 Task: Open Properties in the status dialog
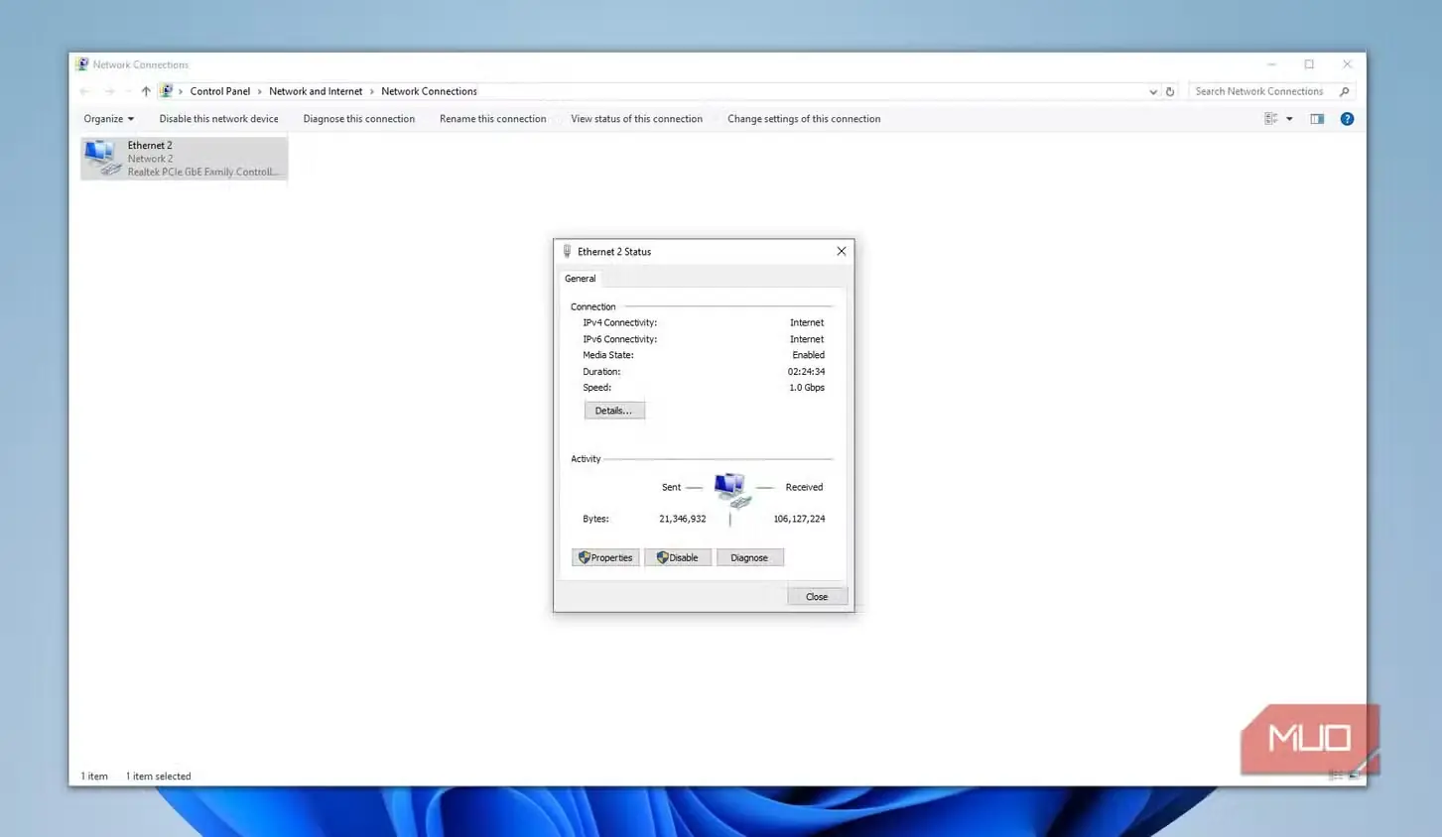click(605, 557)
